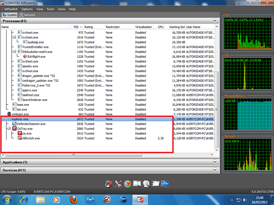The height and width of the screenshot is (205, 274).
Task: Collapse the RtkAudioService64.exe tree node
Action: [14, 52]
